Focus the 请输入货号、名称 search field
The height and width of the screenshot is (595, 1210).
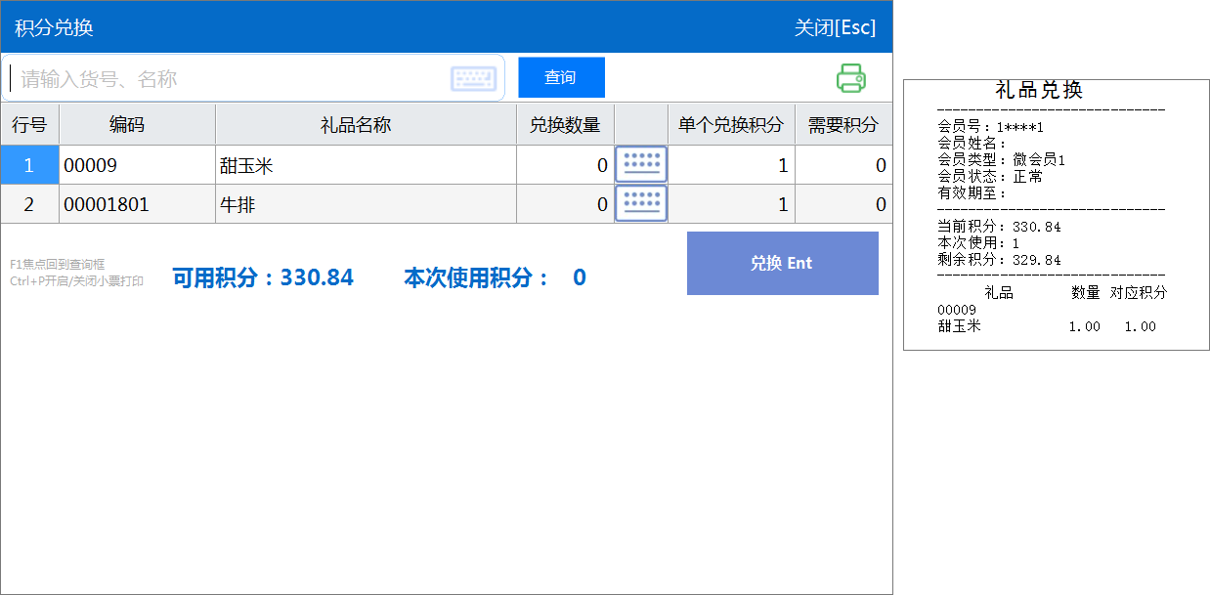tap(225, 79)
